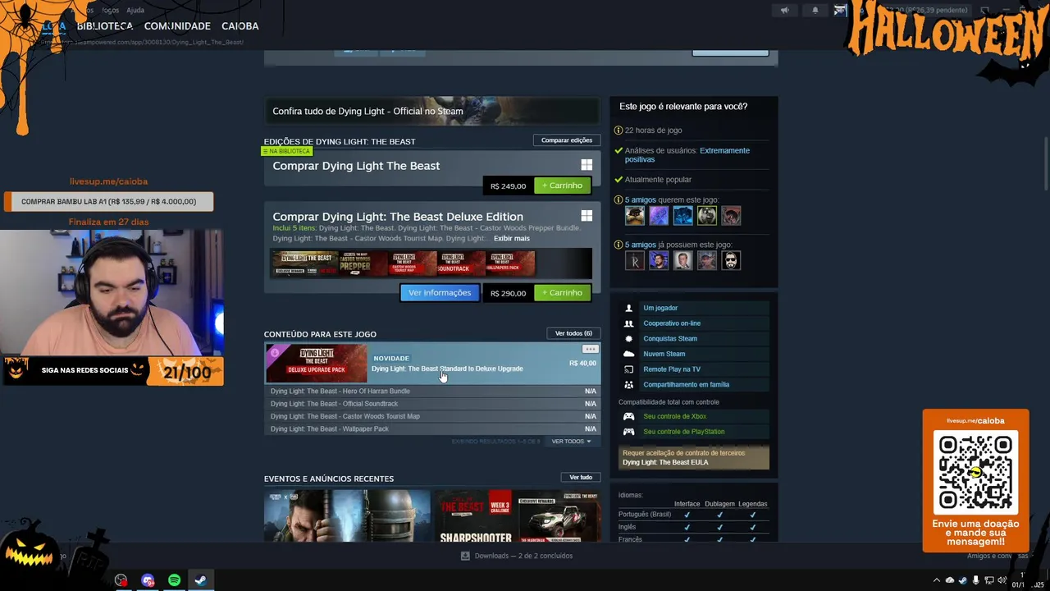The height and width of the screenshot is (591, 1050).
Task: Click 5 amigos link in querem este jogo
Action: click(641, 200)
